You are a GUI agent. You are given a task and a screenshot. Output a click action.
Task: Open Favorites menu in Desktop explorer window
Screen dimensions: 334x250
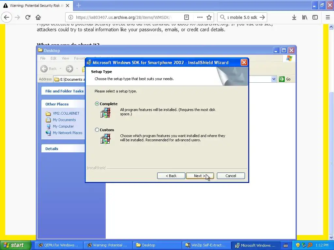[x=80, y=58]
